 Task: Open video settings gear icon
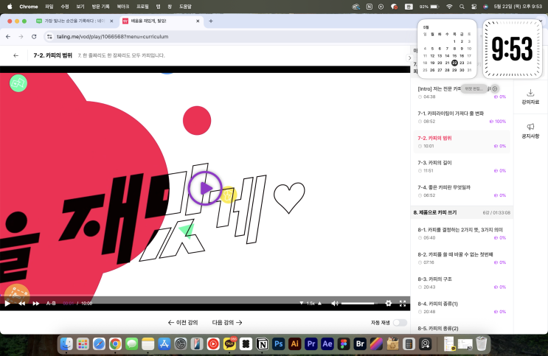click(389, 303)
